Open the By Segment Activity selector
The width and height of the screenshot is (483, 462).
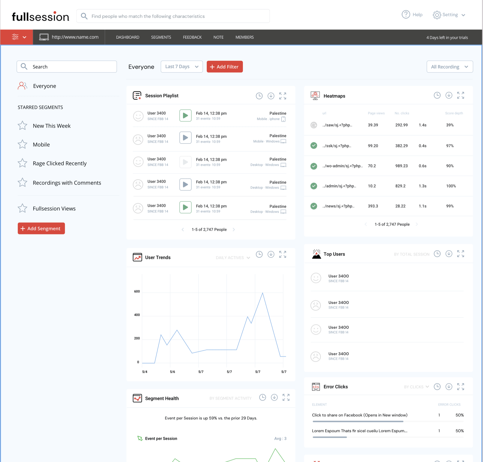point(230,398)
